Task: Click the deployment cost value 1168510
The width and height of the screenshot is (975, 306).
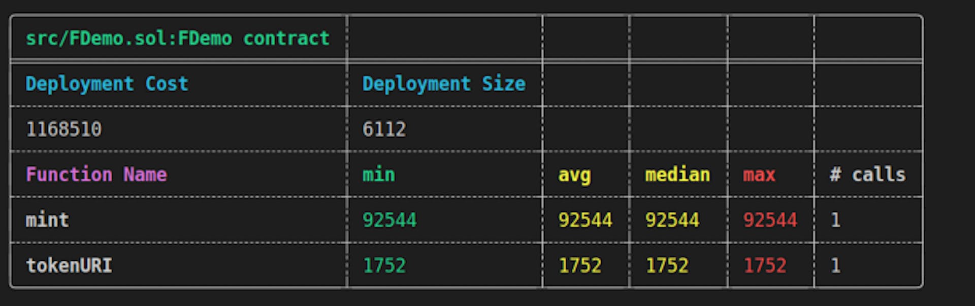Action: (x=64, y=129)
